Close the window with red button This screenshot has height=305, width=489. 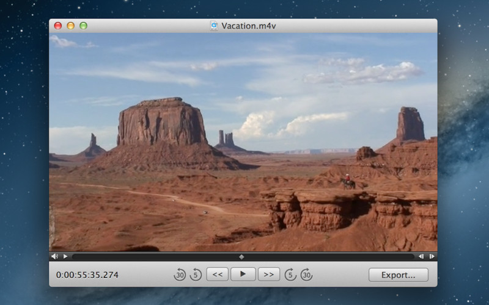58,26
